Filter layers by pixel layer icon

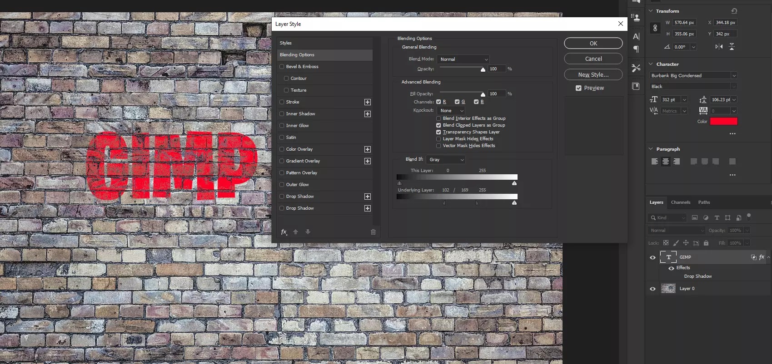tap(695, 218)
